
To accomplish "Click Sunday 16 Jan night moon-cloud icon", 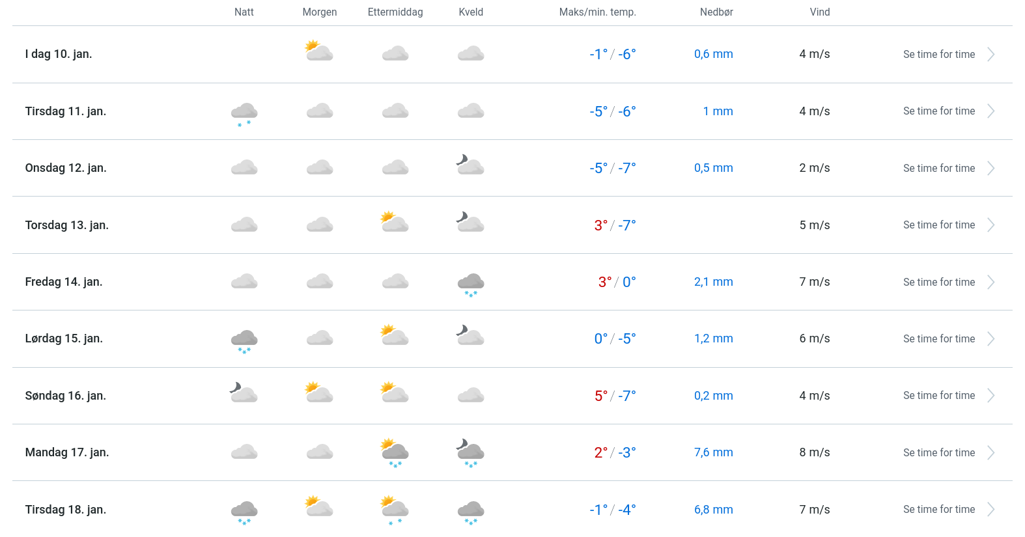I will pyautogui.click(x=244, y=392).
